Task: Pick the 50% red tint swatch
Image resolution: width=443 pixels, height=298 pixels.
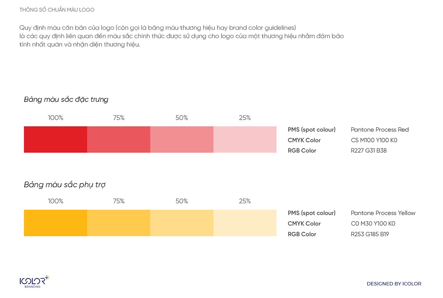Action: (x=182, y=140)
